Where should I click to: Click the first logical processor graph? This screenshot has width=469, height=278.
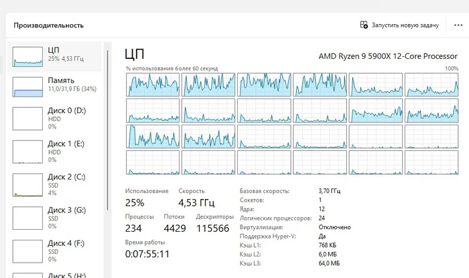(x=153, y=84)
